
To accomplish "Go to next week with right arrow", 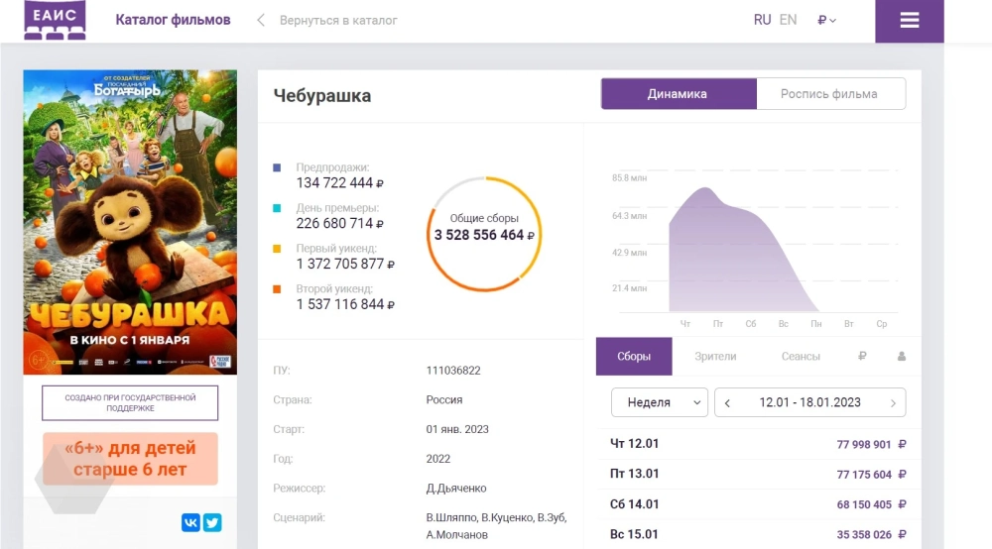I will click(x=893, y=402).
